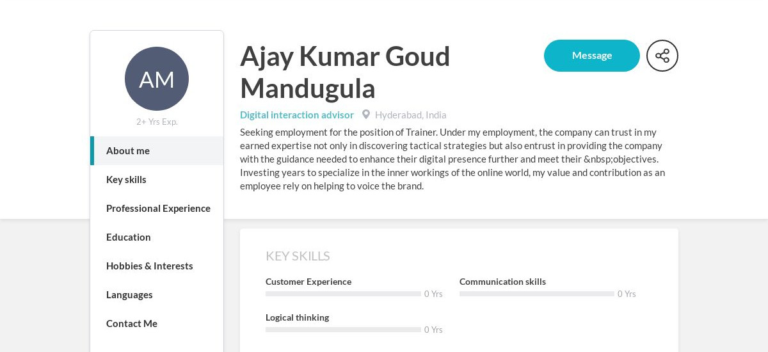Open Hobbies & Interests section
The image size is (768, 352).
click(157, 266)
